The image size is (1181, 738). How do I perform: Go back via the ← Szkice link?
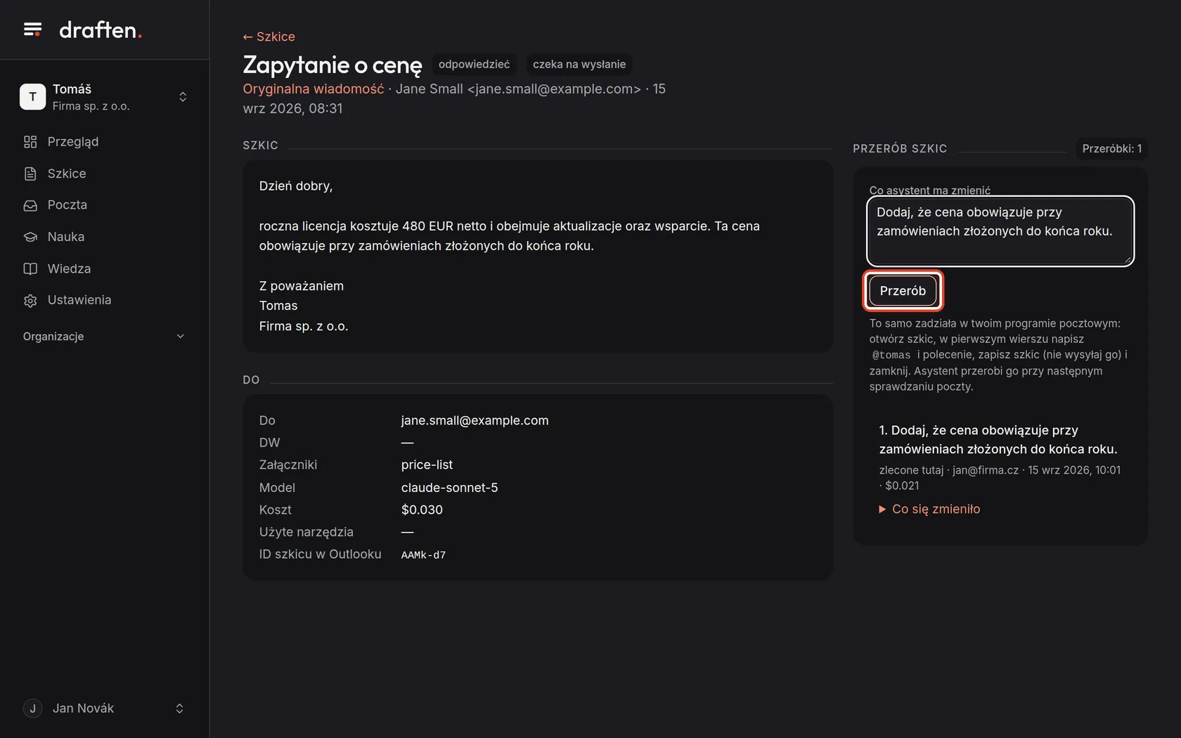coord(269,37)
